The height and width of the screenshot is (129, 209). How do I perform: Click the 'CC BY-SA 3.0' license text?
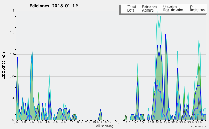pos(198,127)
